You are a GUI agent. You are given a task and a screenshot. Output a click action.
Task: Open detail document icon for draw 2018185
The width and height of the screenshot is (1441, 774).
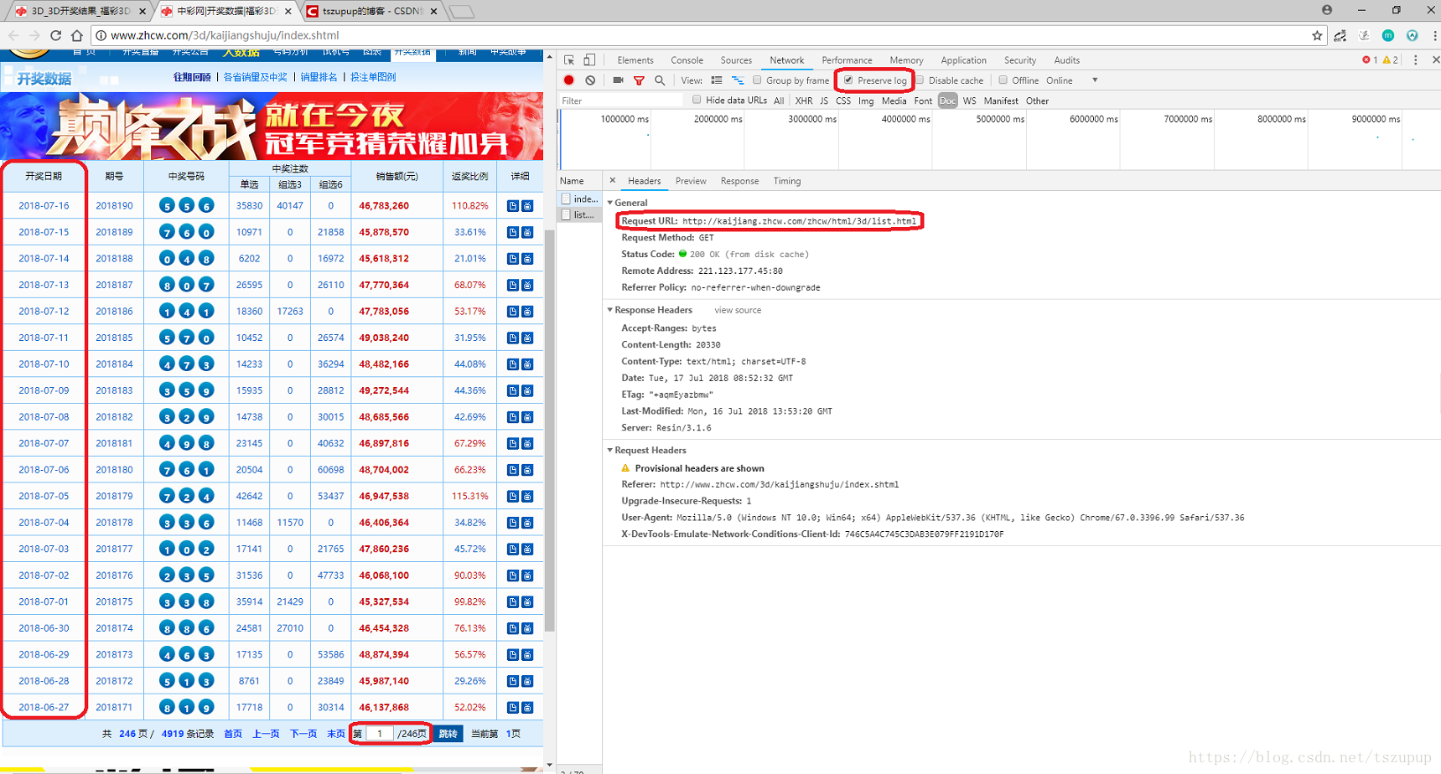[513, 338]
